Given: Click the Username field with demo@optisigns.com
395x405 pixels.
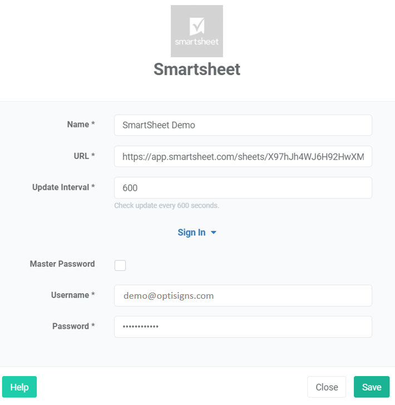Looking at the screenshot, I should 243,296.
